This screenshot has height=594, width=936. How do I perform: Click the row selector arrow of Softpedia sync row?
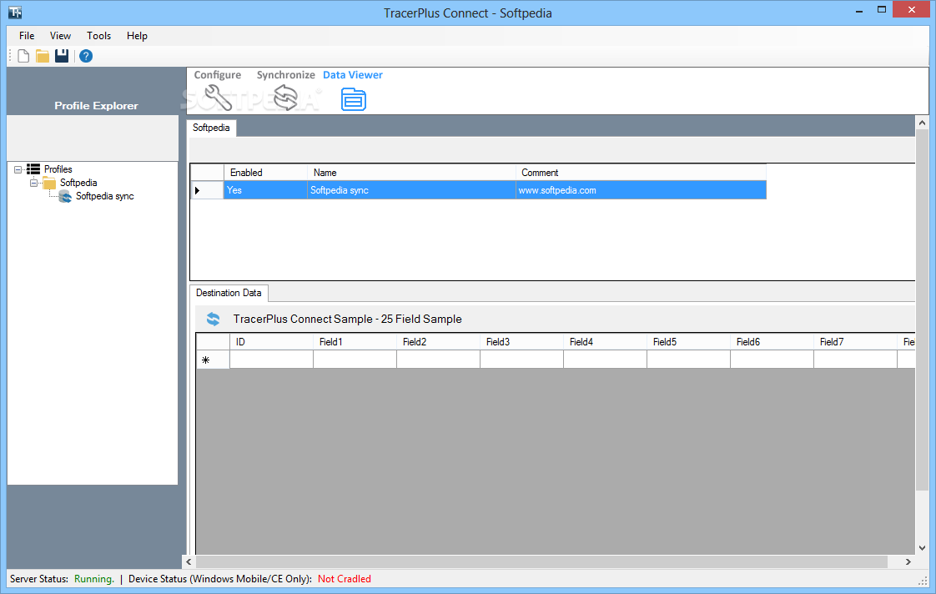[207, 190]
